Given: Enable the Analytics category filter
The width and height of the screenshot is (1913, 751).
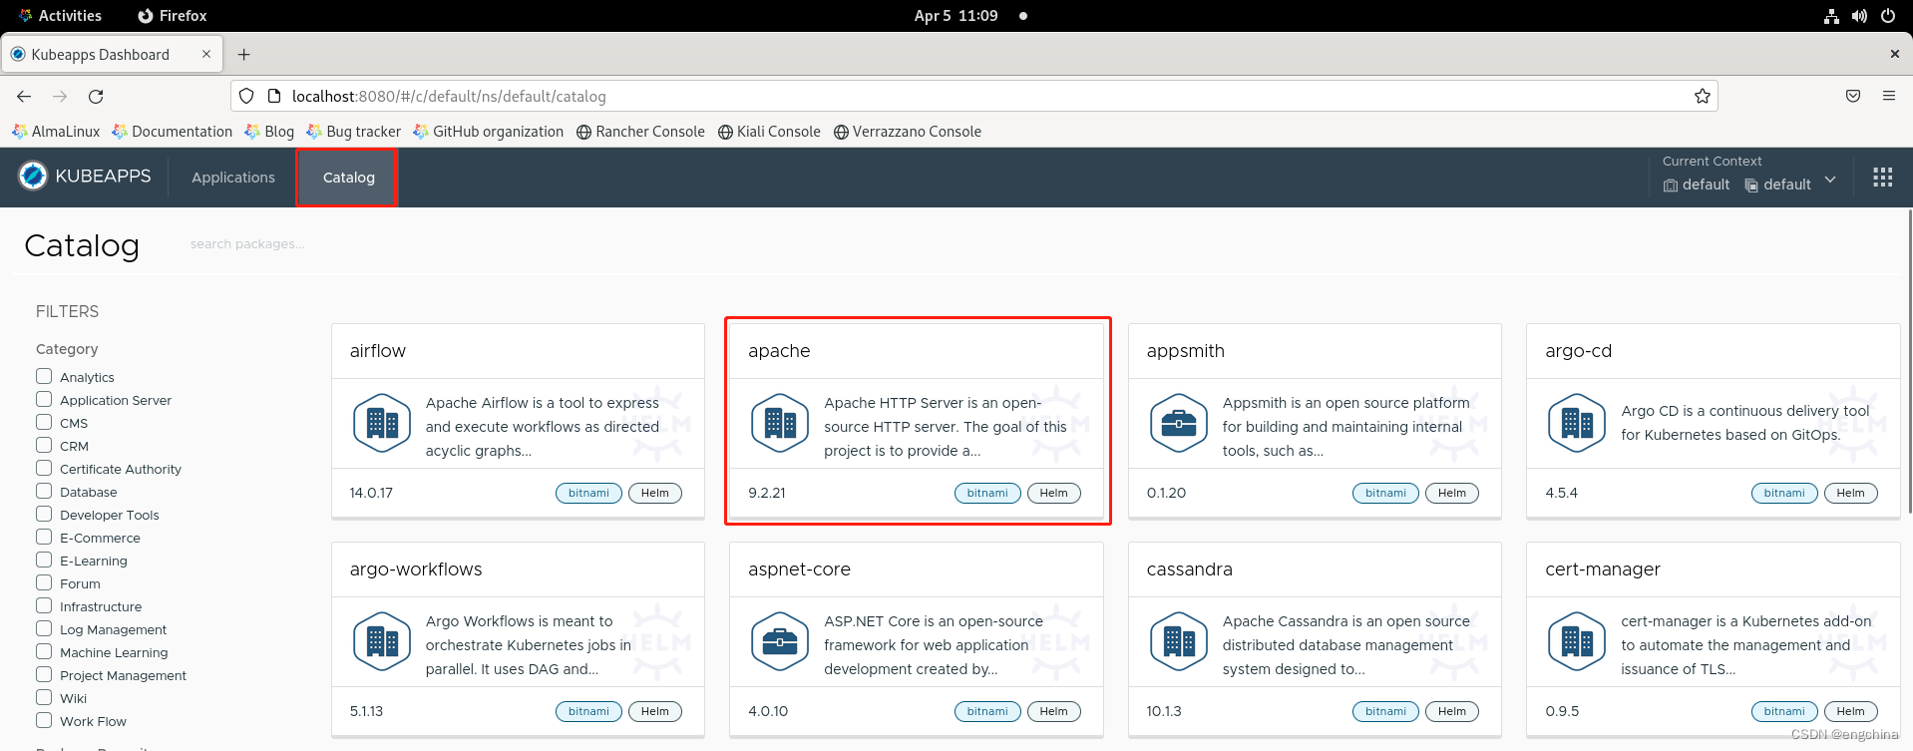Looking at the screenshot, I should click(44, 376).
